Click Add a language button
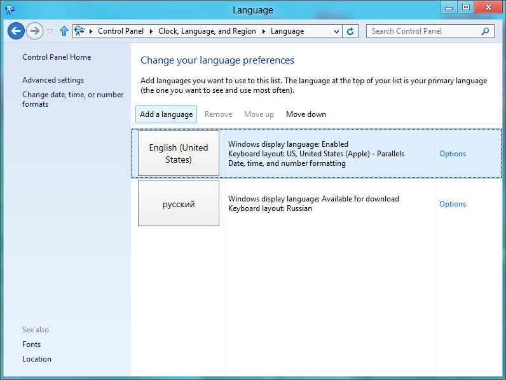 (166, 114)
